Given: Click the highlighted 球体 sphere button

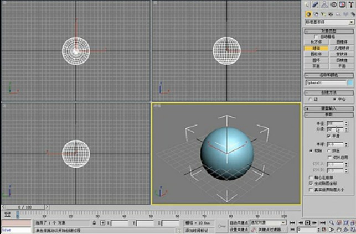Looking at the screenshot, I should 316,48.
